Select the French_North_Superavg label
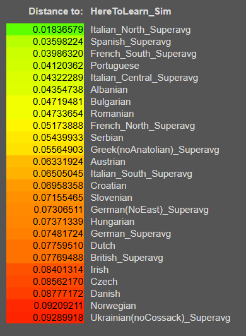246x336 pixels. [x=143, y=126]
